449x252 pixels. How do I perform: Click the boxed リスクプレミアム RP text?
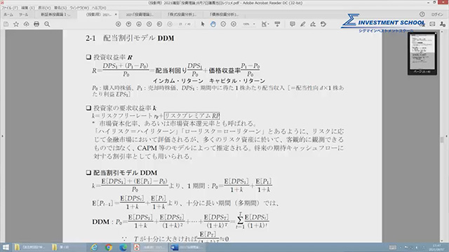[192, 115]
